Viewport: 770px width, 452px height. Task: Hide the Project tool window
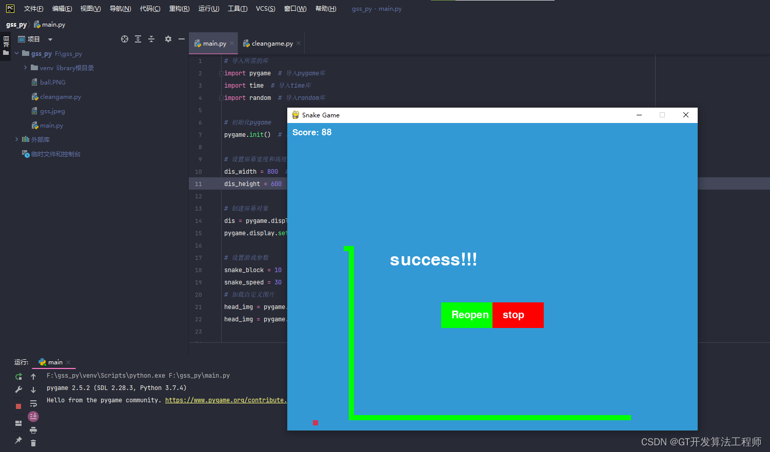[x=182, y=39]
